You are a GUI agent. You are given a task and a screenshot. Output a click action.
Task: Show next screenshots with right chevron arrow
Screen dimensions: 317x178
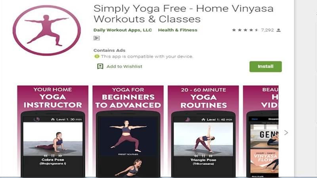pyautogui.click(x=286, y=133)
